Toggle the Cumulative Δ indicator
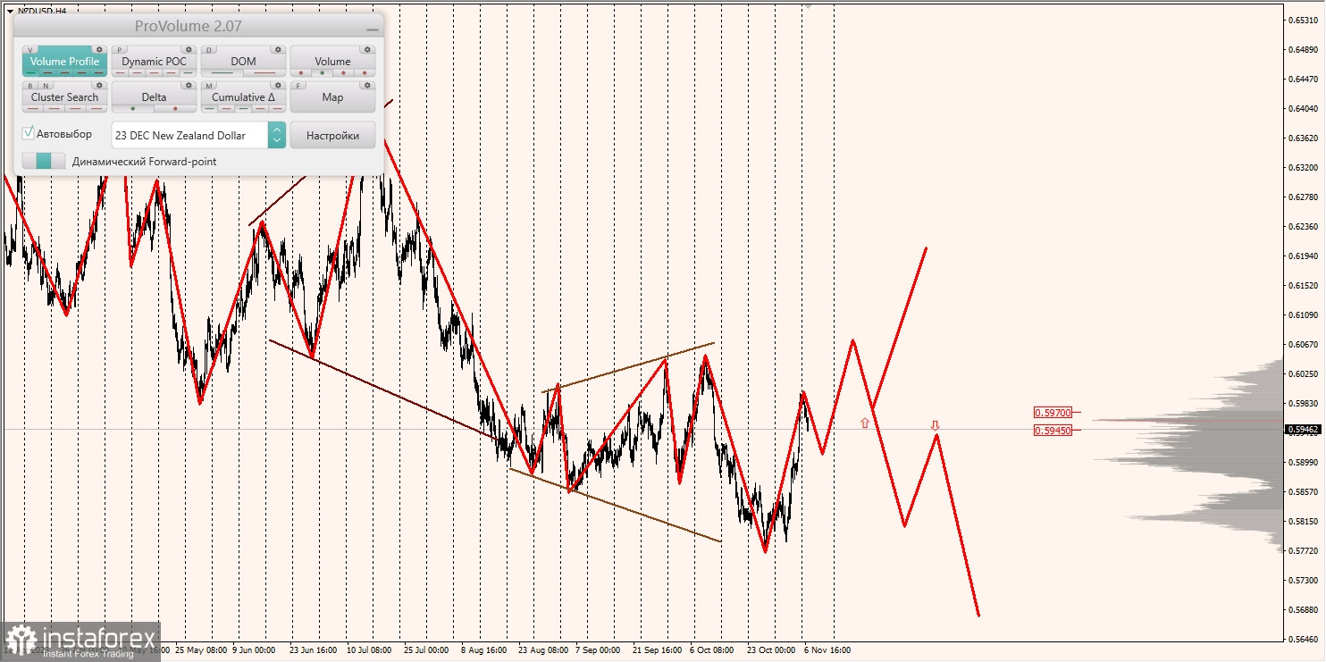The height and width of the screenshot is (662, 1326). pos(243,96)
